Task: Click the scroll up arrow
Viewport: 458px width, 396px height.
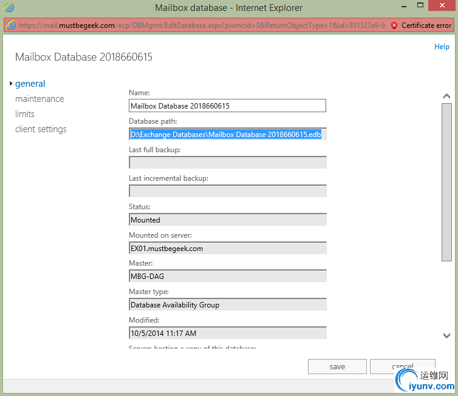Action: (446, 96)
